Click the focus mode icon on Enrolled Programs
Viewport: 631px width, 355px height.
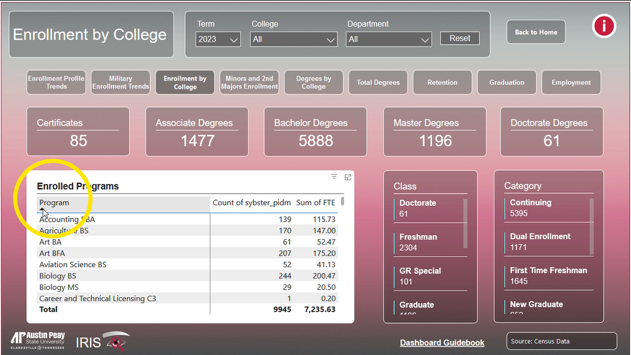[348, 177]
